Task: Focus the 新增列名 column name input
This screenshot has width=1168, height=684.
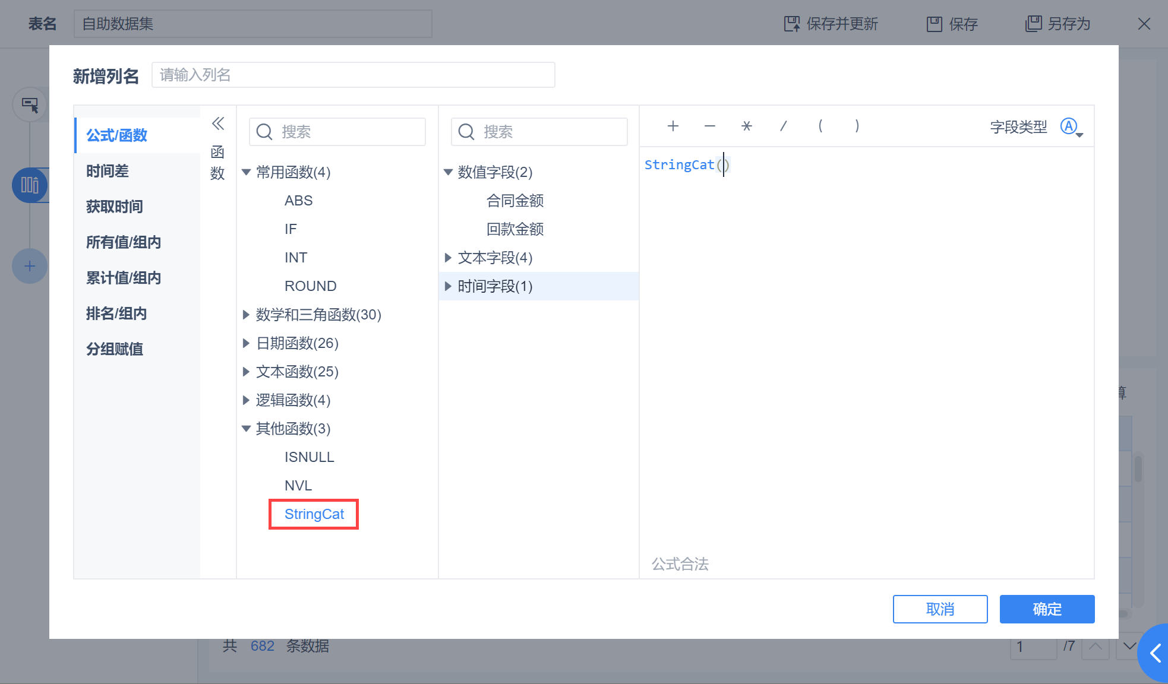Action: click(353, 75)
